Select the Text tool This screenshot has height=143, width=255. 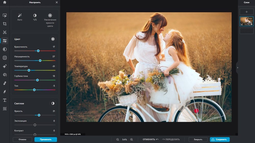pyautogui.click(x=5, y=100)
